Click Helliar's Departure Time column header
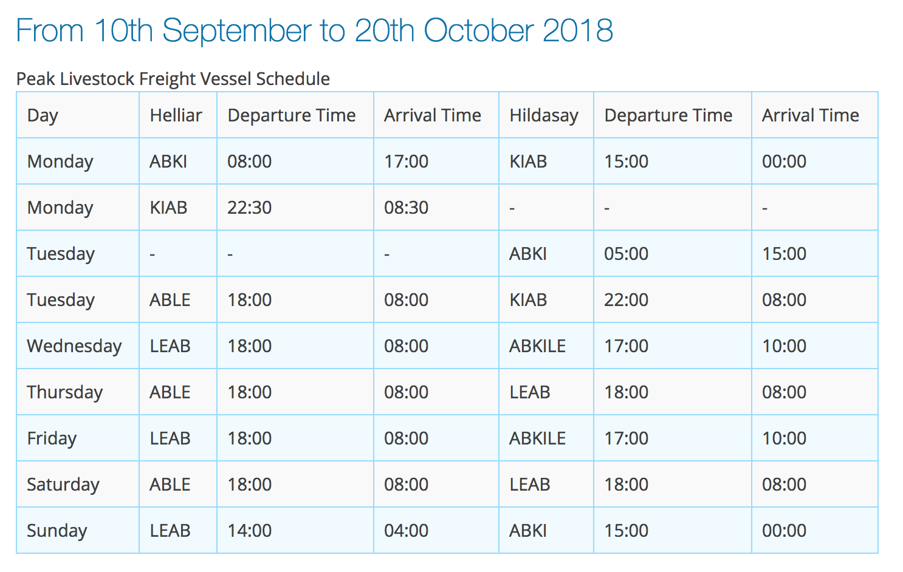Viewport: 903px width, 572px height. pos(295,115)
